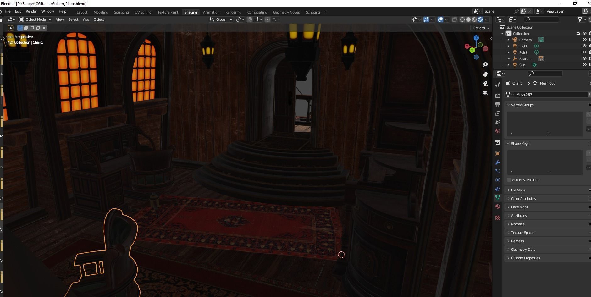The height and width of the screenshot is (297, 591).
Task: Choose the Set new selection mode icon
Action: coord(20,28)
